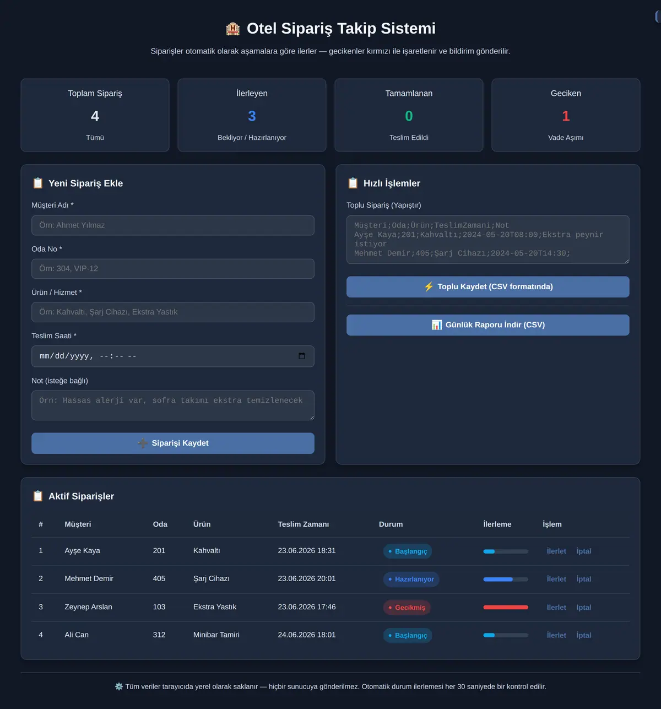Viewport: 661px width, 709px height.
Task: Cancel Ayşe Kaya's order with İptal
Action: (584, 551)
